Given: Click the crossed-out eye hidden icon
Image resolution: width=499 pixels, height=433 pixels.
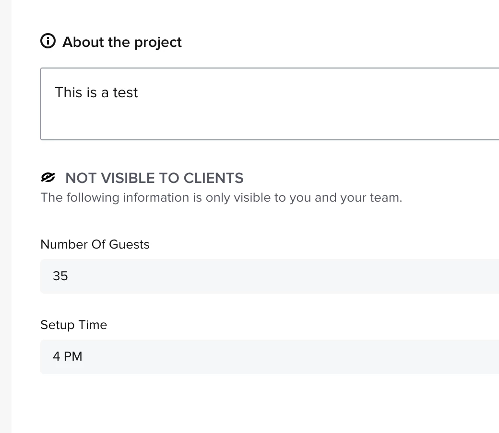Looking at the screenshot, I should coord(48,178).
